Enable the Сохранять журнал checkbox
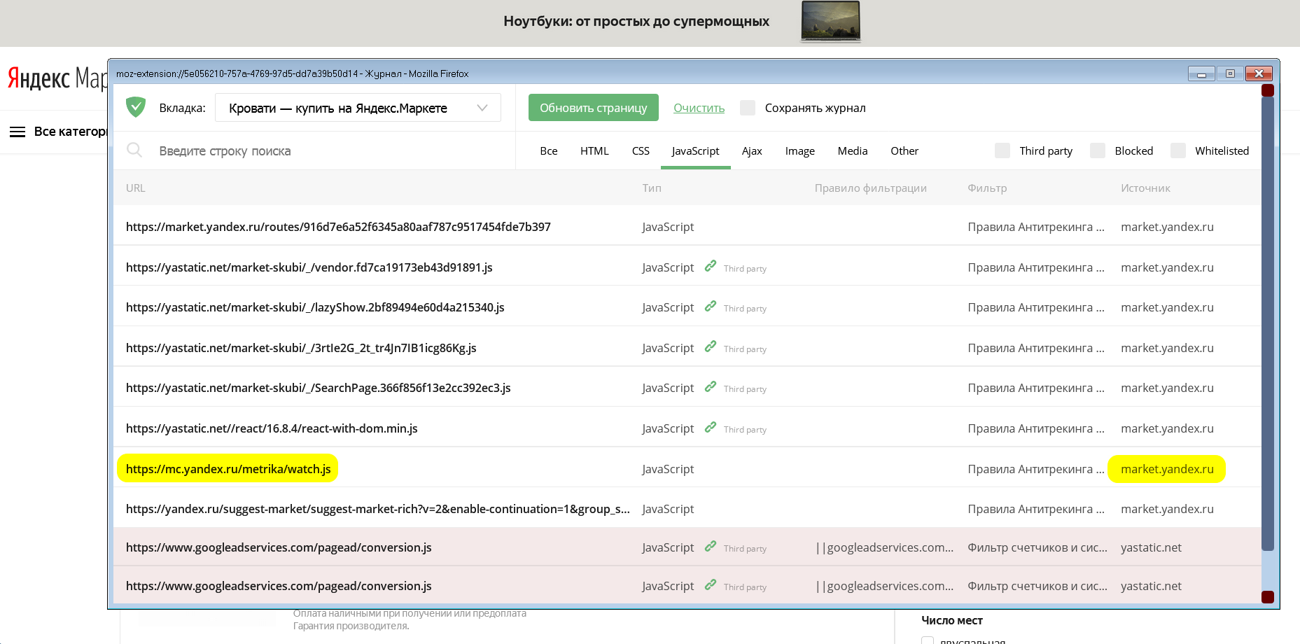Image resolution: width=1300 pixels, height=644 pixels. click(x=748, y=107)
